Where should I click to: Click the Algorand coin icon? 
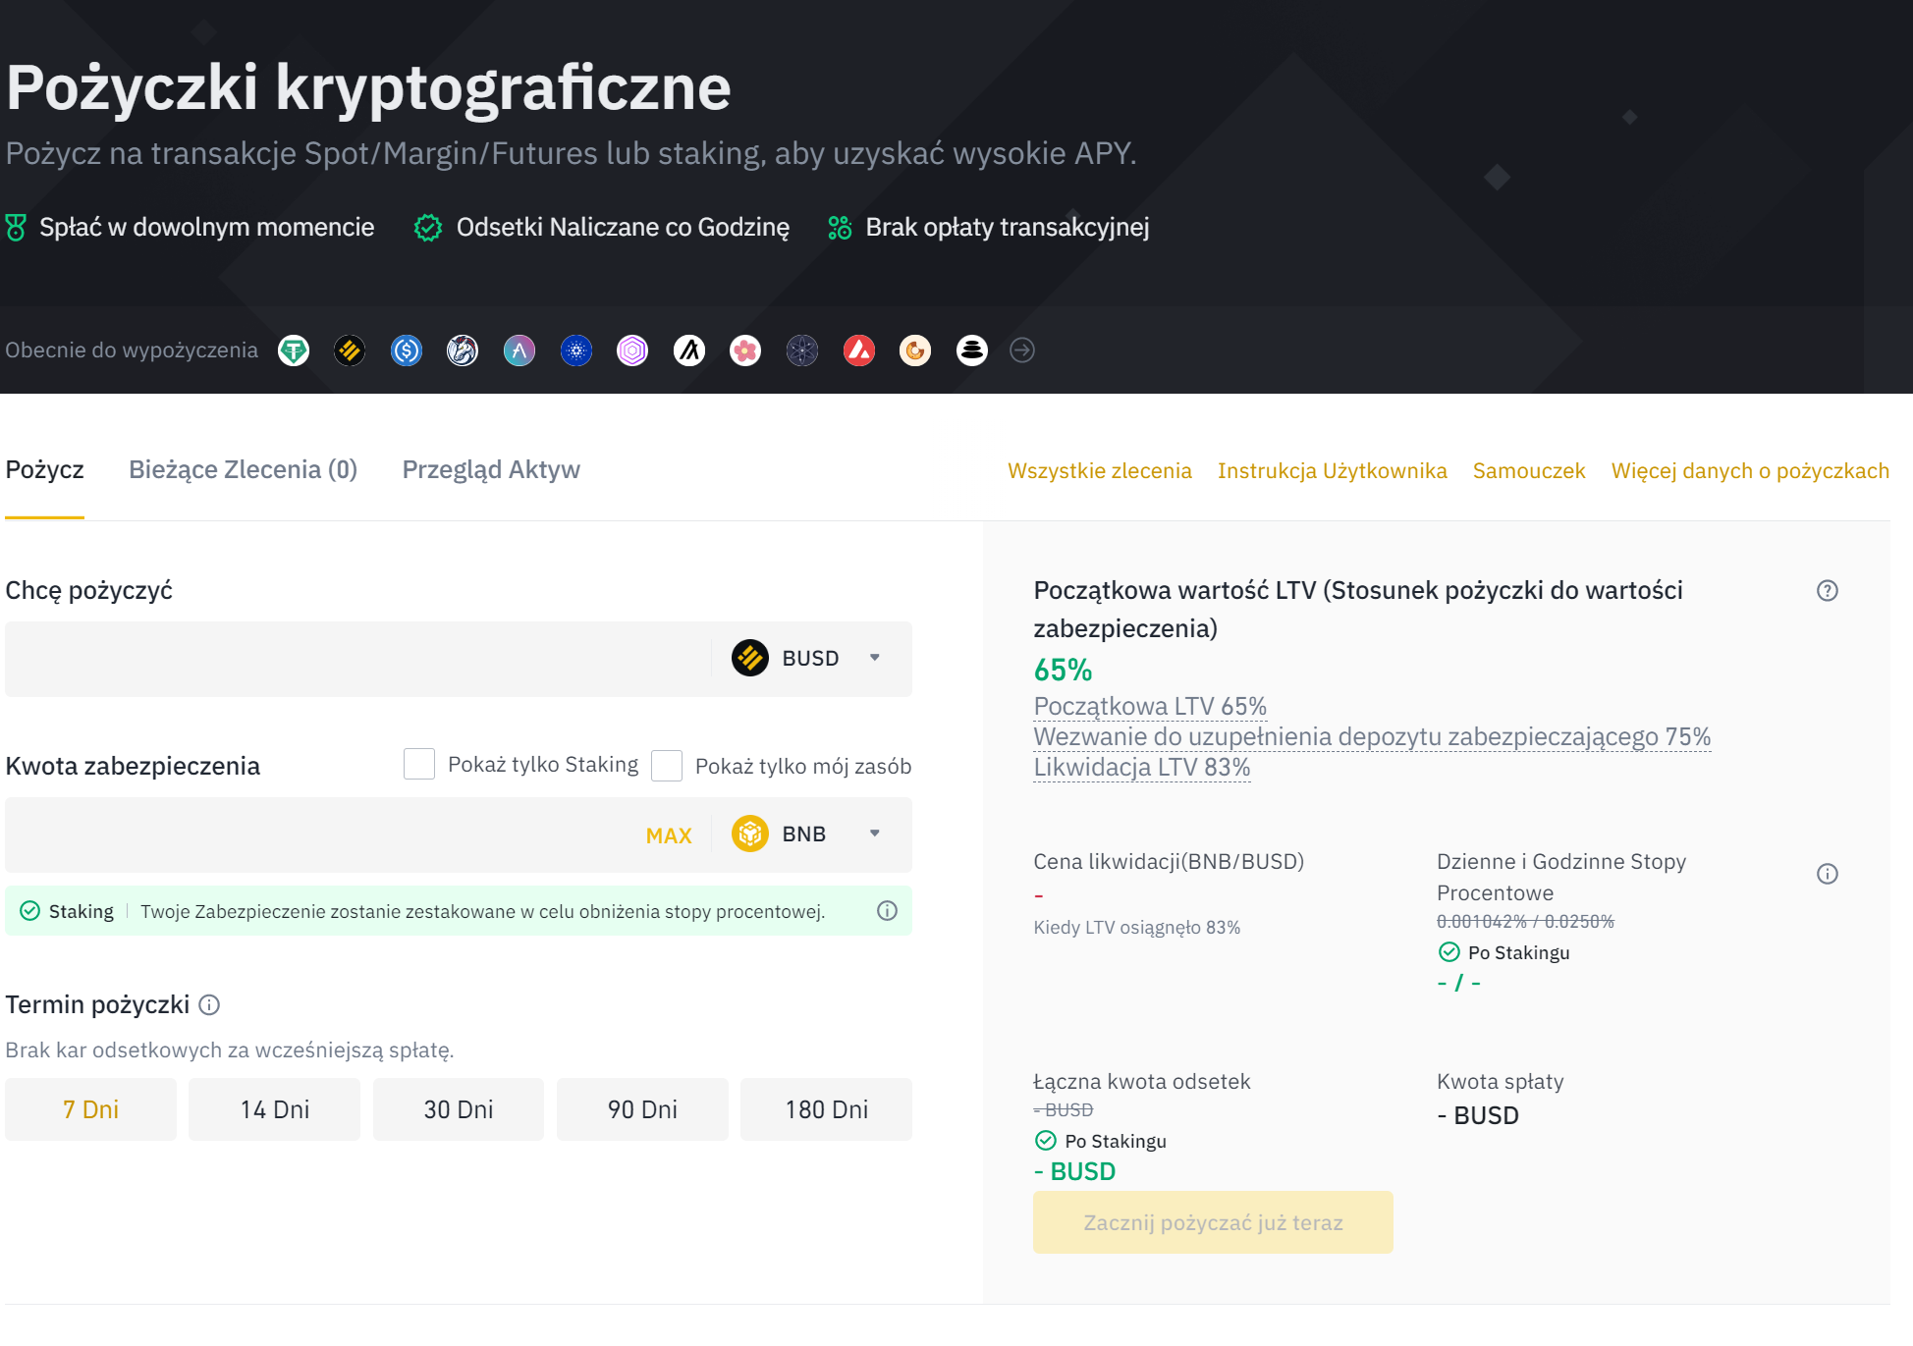(689, 350)
